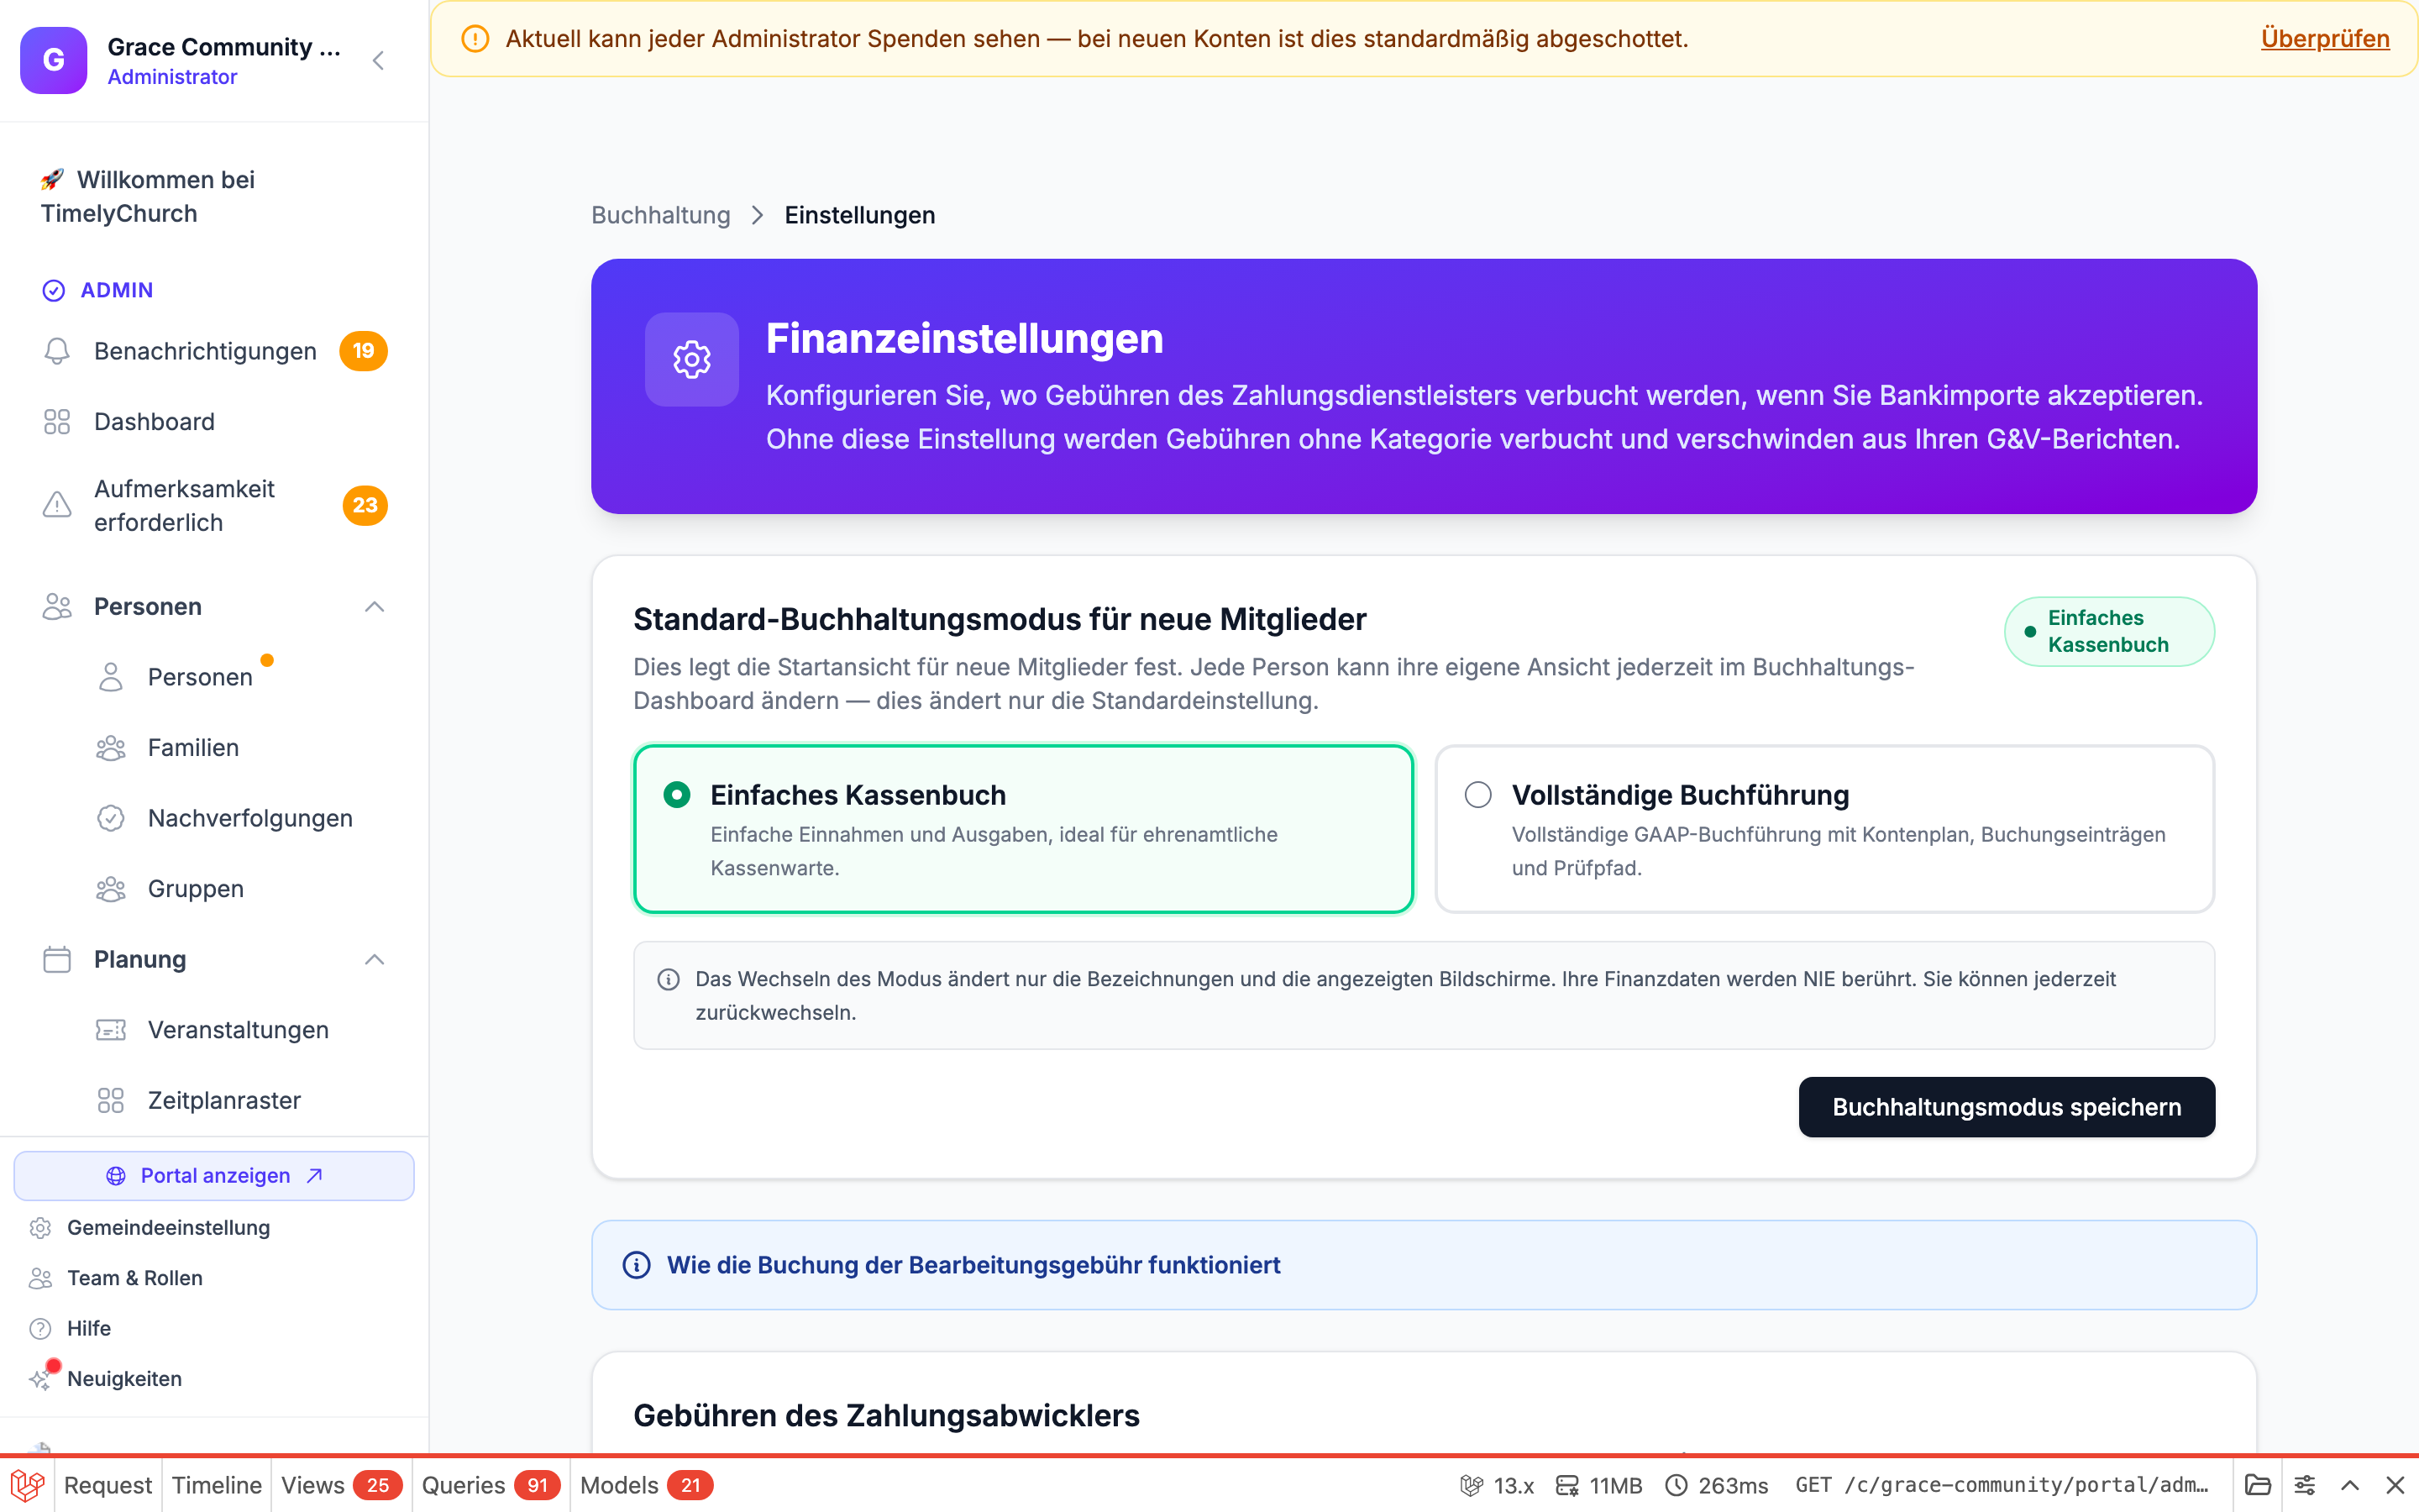2419x1512 pixels.
Task: Open Willkommen bei TimelyChurch
Action: point(147,196)
